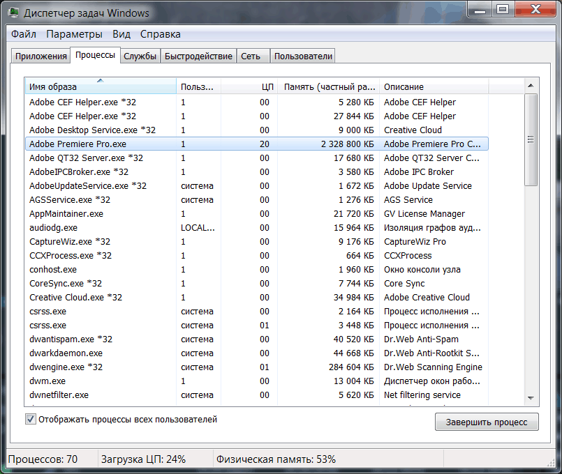Click Физическая память: 53% in status bar
This screenshot has width=562, height=474.
276,459
